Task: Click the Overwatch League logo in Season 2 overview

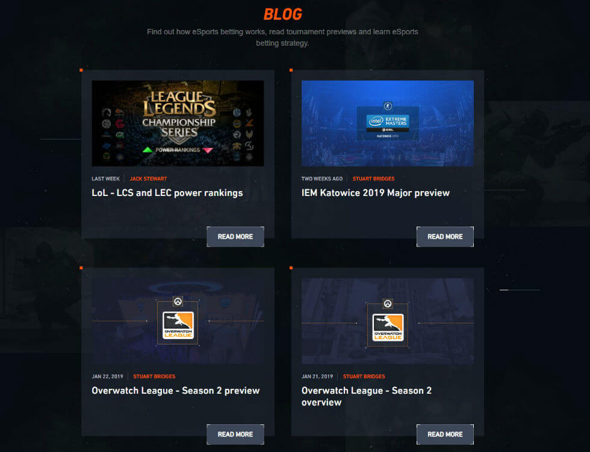Action: pyautogui.click(x=388, y=327)
